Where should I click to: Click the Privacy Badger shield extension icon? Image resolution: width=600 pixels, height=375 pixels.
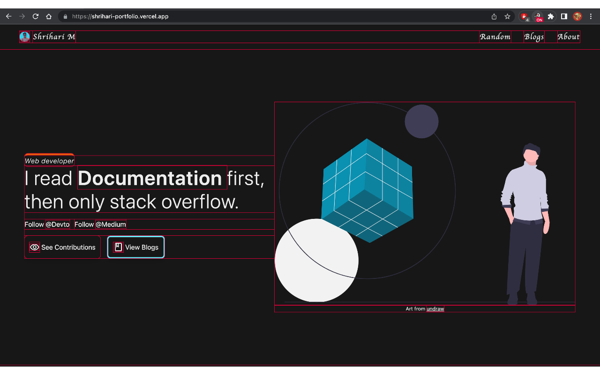pos(524,16)
